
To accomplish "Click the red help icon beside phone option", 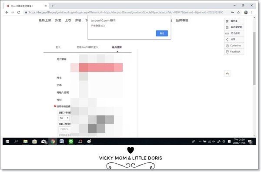I will pyautogui.click(x=55, y=106).
